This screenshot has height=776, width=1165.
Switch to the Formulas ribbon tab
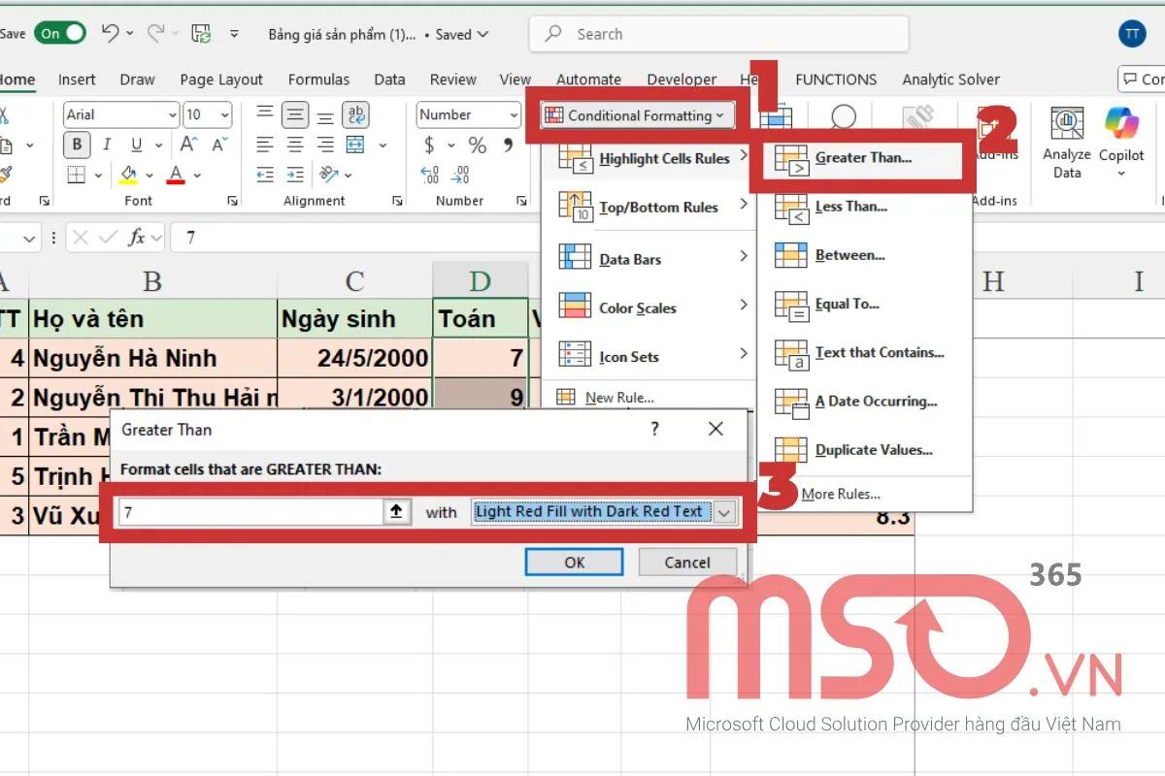click(x=318, y=80)
